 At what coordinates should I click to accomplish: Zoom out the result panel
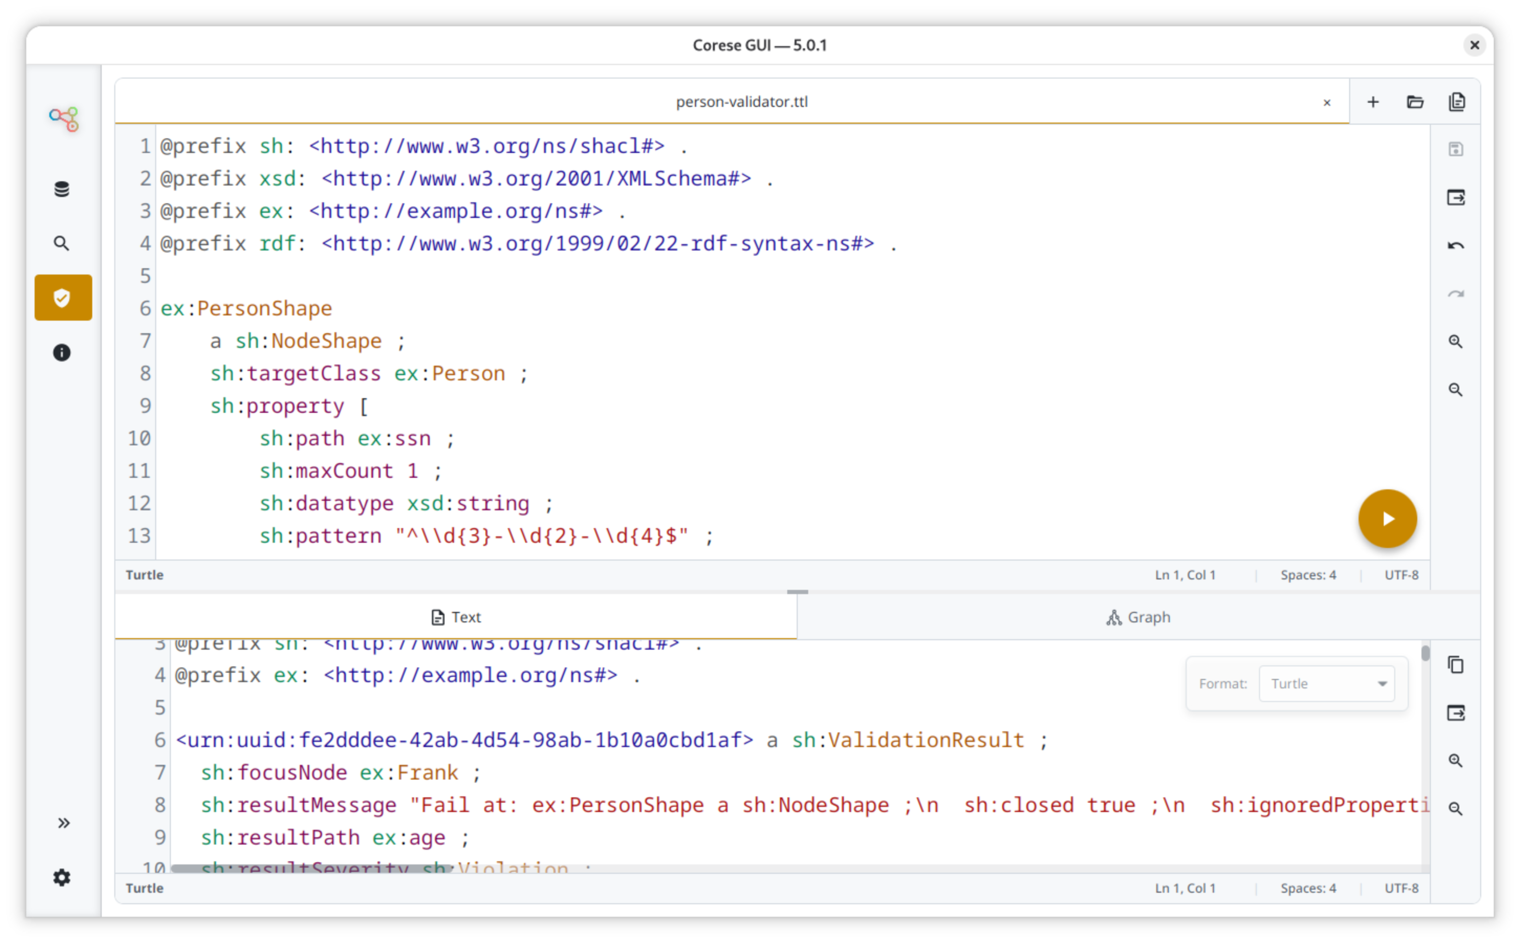1456,809
